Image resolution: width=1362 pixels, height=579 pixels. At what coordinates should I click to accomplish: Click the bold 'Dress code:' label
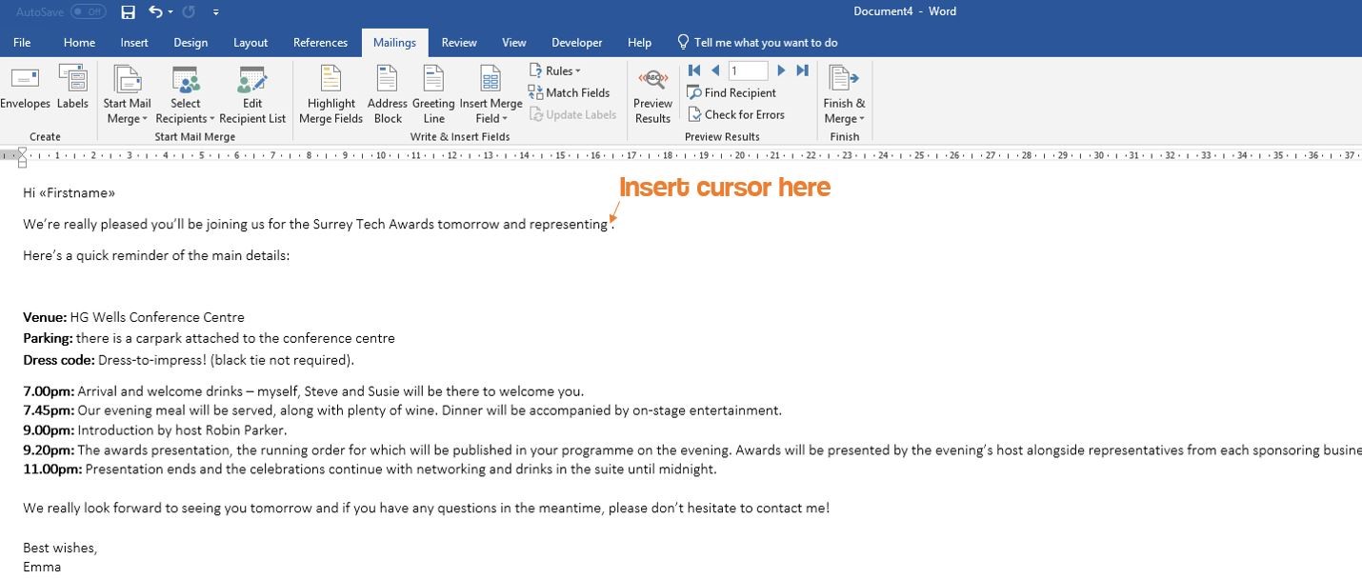pyautogui.click(x=59, y=360)
